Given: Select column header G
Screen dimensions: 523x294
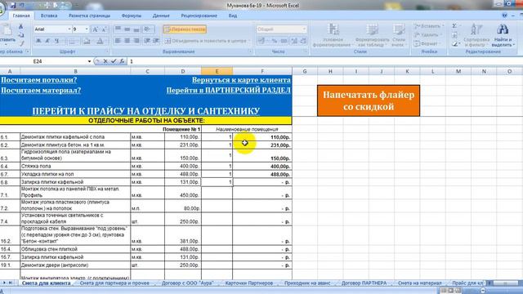Looking at the screenshot, I should tap(305, 71).
